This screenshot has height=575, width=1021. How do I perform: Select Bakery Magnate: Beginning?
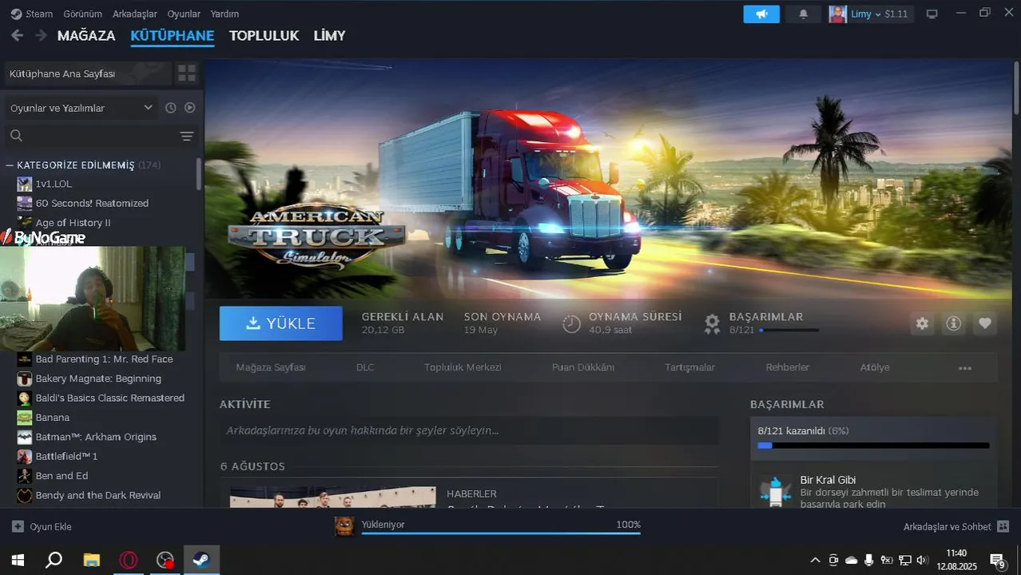(x=100, y=379)
